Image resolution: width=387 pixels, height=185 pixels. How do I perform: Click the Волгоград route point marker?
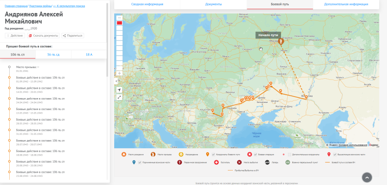pos(306,97)
